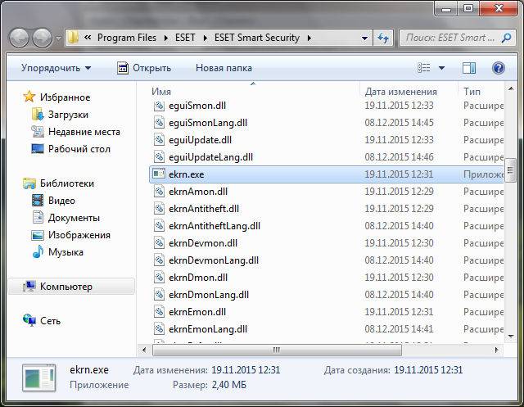Open Загрузки in the navigation pane
The image size is (524, 407).
click(60, 115)
